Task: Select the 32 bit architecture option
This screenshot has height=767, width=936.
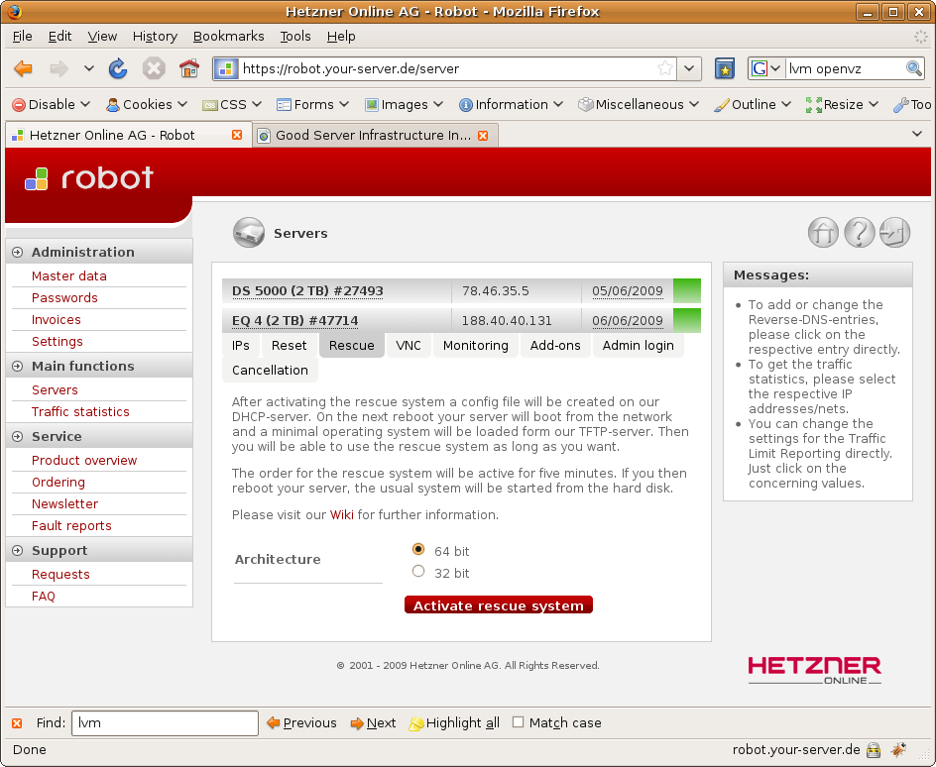Action: pos(418,572)
